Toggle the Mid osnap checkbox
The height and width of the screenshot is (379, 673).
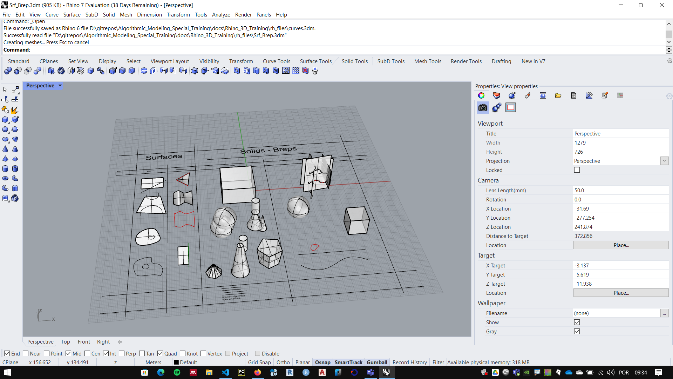point(68,354)
